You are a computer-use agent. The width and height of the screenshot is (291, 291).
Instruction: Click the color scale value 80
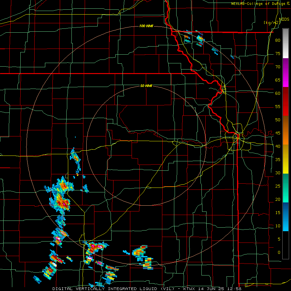[x=278, y=40]
